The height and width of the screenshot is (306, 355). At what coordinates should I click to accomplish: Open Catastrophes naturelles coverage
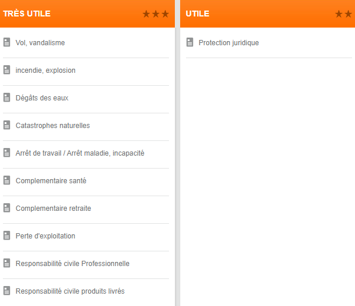[x=53, y=126]
